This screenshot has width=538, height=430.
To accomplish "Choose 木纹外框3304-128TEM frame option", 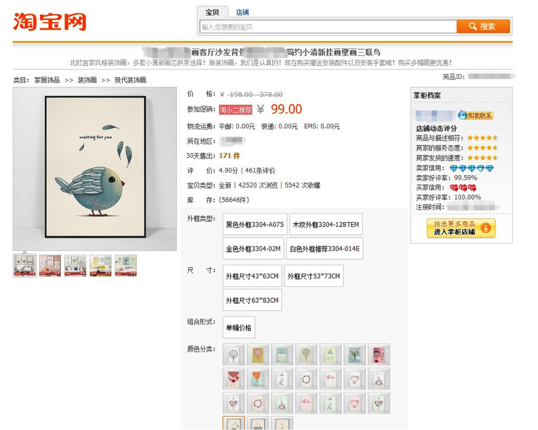I will point(326,225).
